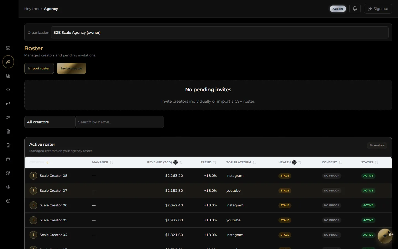Click the +18.0% trend for Scale Creator 05

(x=210, y=220)
